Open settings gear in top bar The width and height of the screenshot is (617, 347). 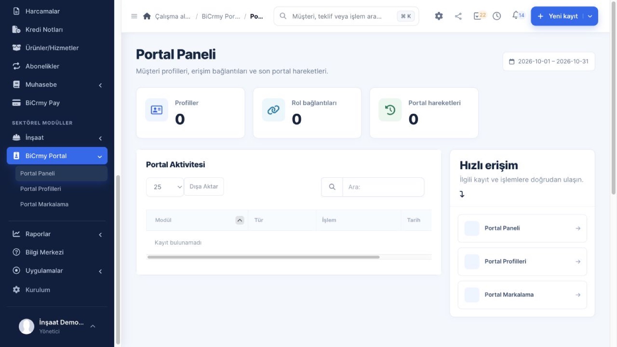pos(439,16)
